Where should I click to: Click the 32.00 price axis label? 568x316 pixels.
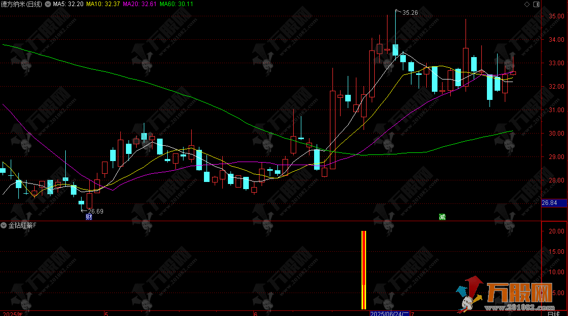point(556,87)
